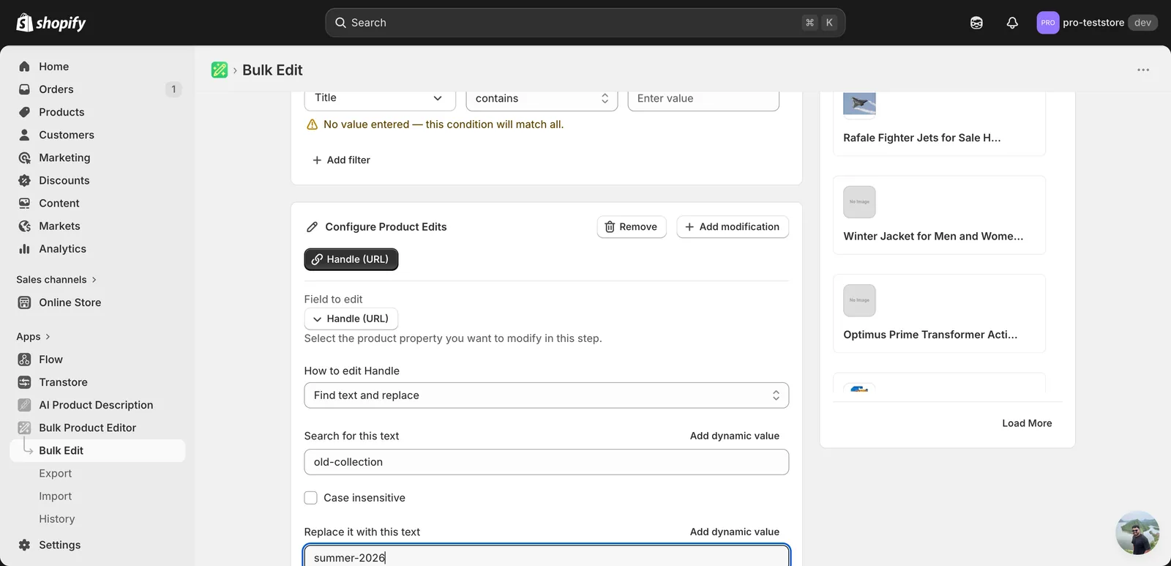Screen dimensions: 1171x566
Task: Click the Bulk Product Editor app icon
Action: click(x=24, y=428)
